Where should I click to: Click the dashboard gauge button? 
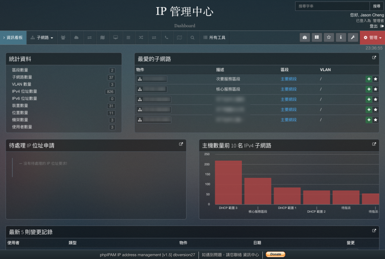(x=305, y=37)
